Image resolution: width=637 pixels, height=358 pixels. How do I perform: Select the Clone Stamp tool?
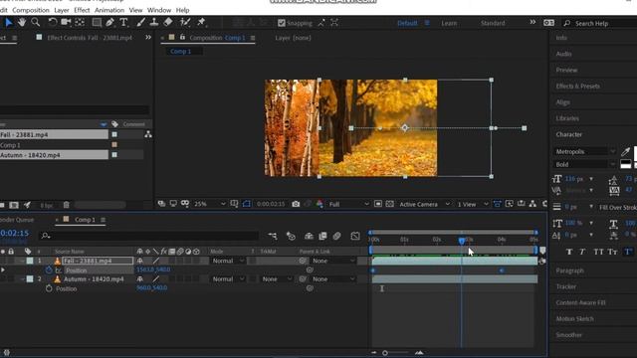point(154,22)
